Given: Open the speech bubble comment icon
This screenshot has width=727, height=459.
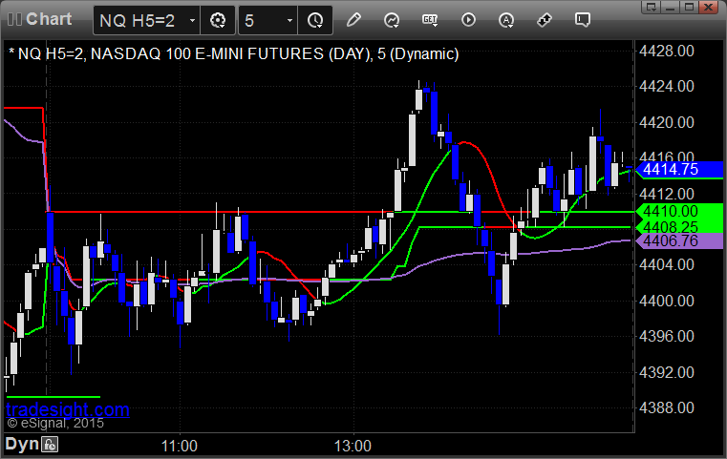Looking at the screenshot, I should (583, 20).
